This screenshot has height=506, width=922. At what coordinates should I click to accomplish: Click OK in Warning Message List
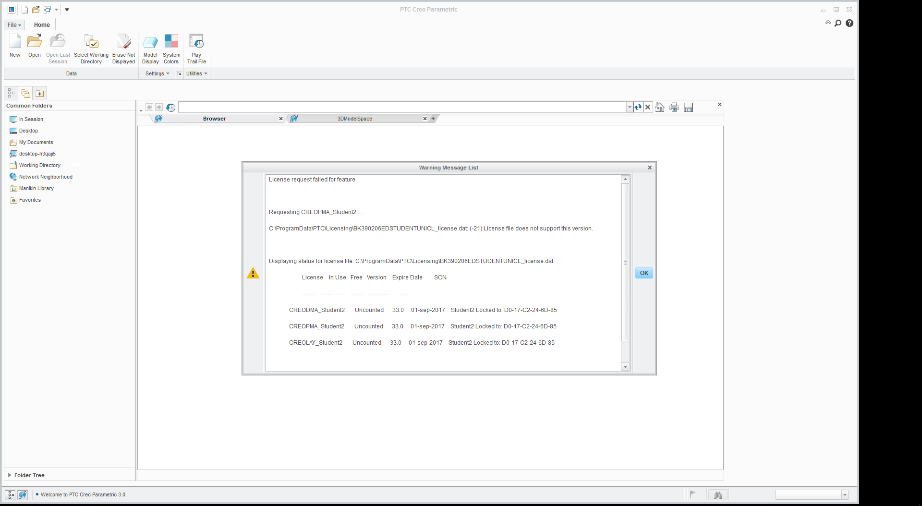644,273
